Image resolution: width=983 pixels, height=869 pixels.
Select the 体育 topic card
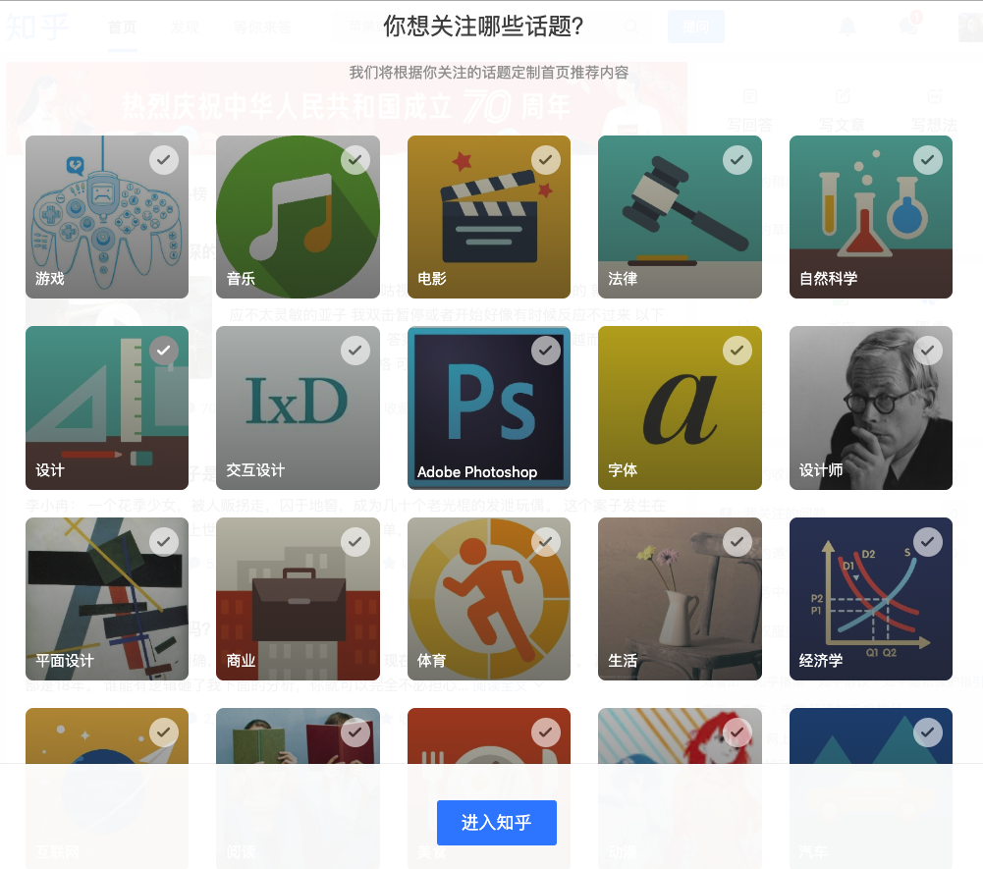tap(489, 599)
